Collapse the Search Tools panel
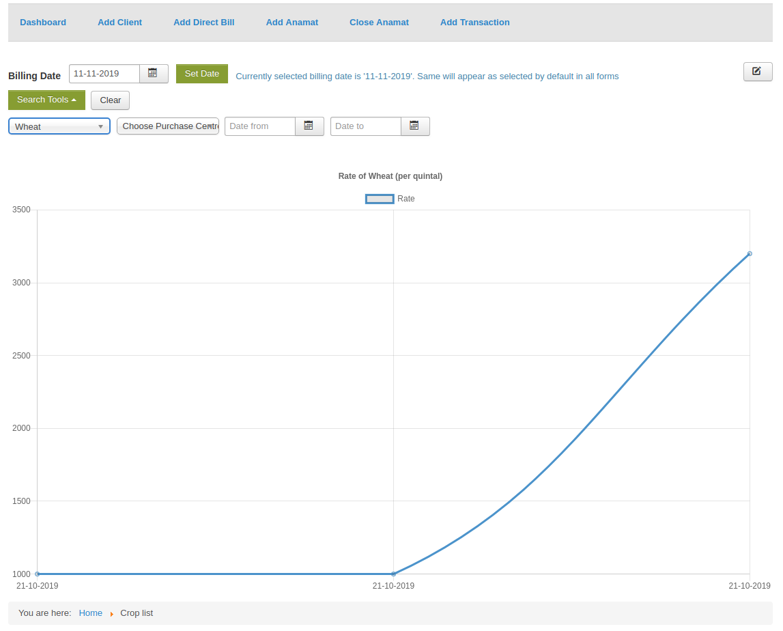The width and height of the screenshot is (783, 631). pyautogui.click(x=46, y=100)
